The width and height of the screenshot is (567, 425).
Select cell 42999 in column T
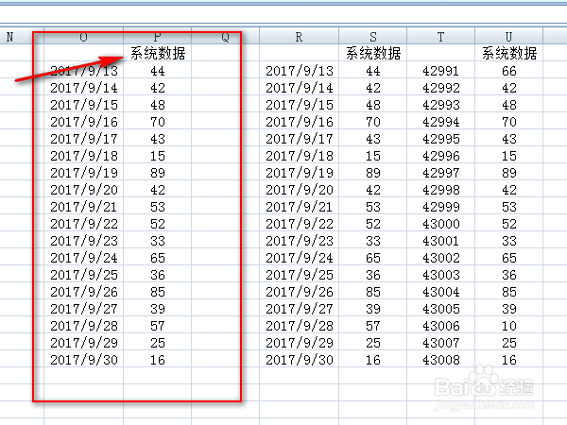tap(440, 207)
